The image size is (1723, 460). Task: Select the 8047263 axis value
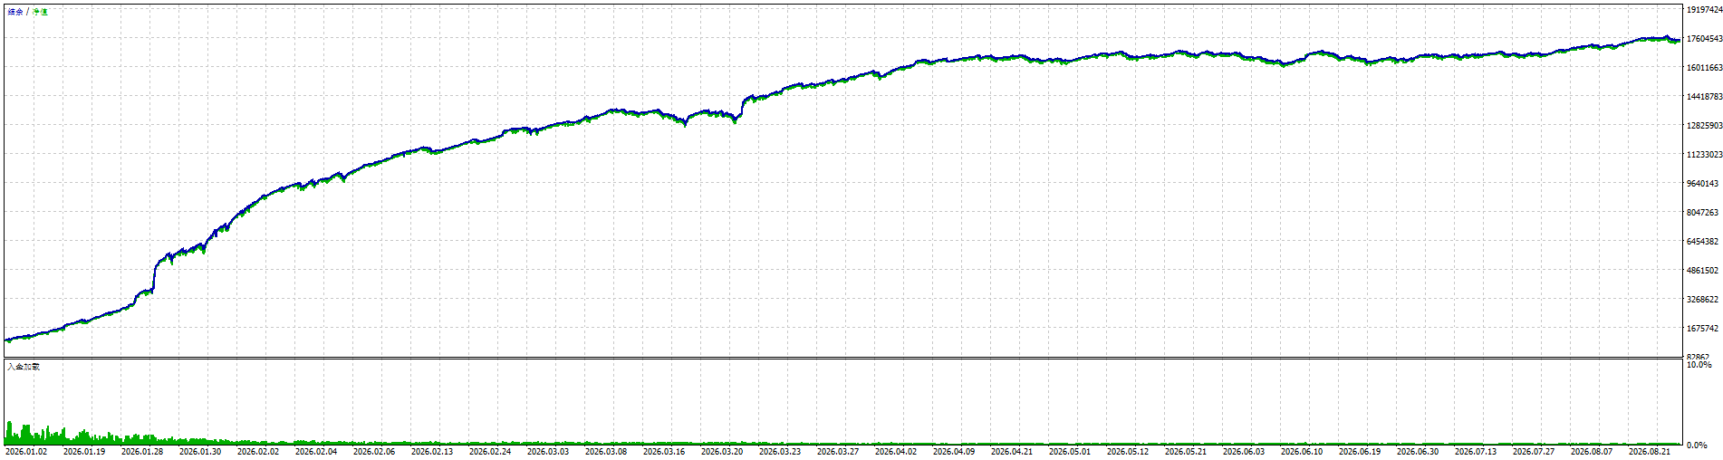[1702, 213]
